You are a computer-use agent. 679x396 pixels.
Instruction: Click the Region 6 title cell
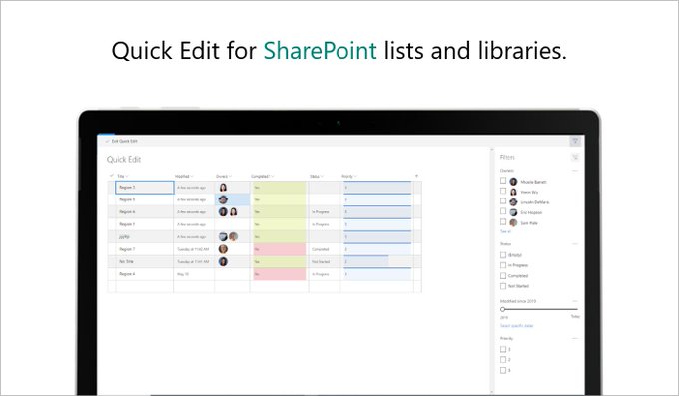[145, 212]
